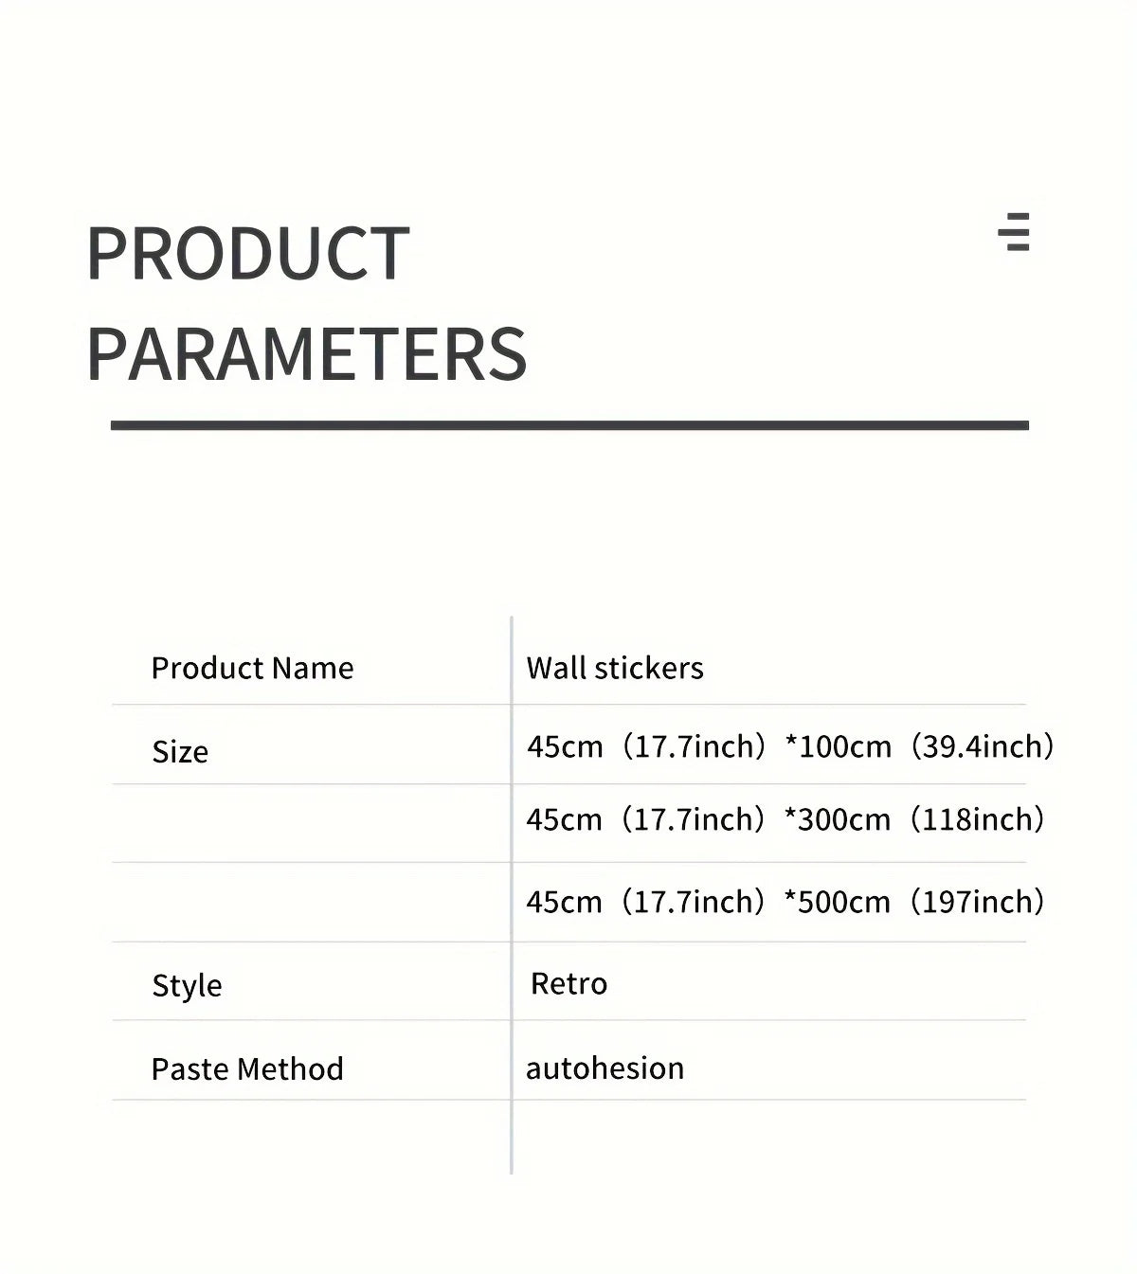Select the Product Name label
The image size is (1137, 1274).
click(x=252, y=669)
